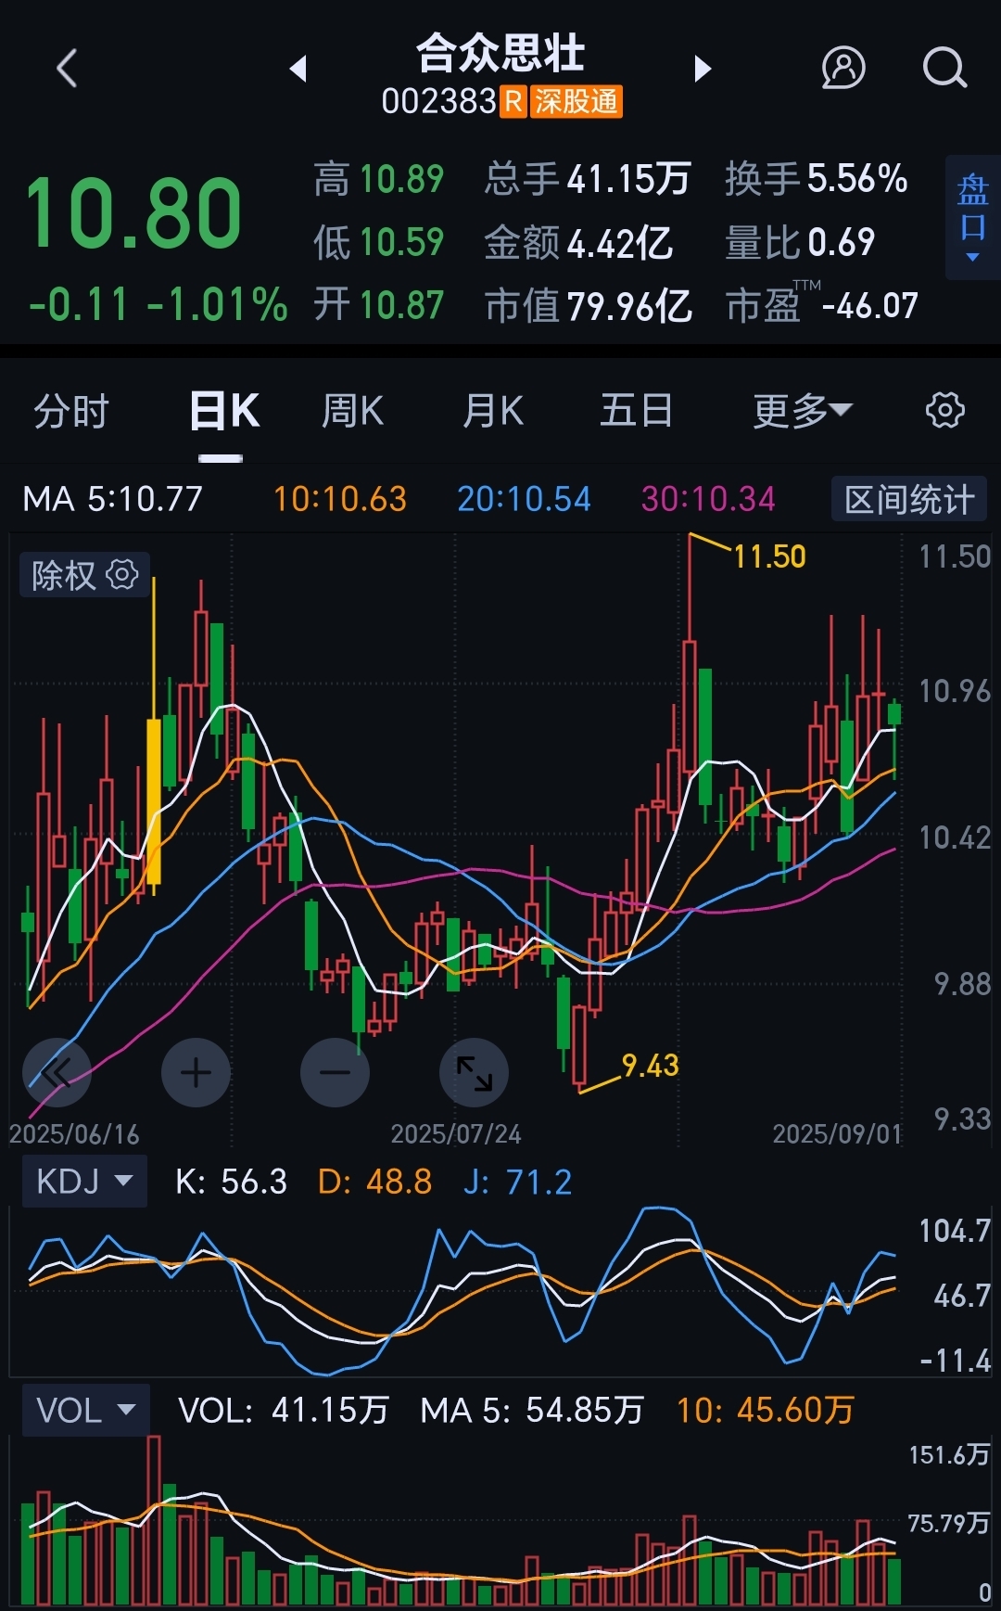Open 区间统计 button
1001x1611 pixels.
[909, 499]
